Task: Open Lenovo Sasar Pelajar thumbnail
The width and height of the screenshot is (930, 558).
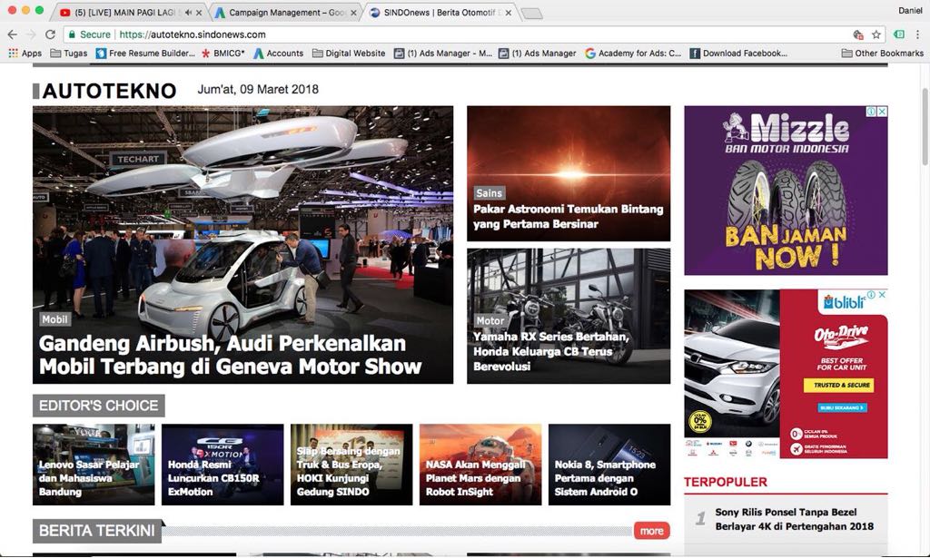Action: (94, 465)
